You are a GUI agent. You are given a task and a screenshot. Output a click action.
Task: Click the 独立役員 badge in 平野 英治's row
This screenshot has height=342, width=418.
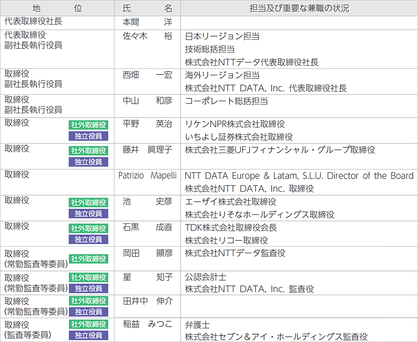88,136
